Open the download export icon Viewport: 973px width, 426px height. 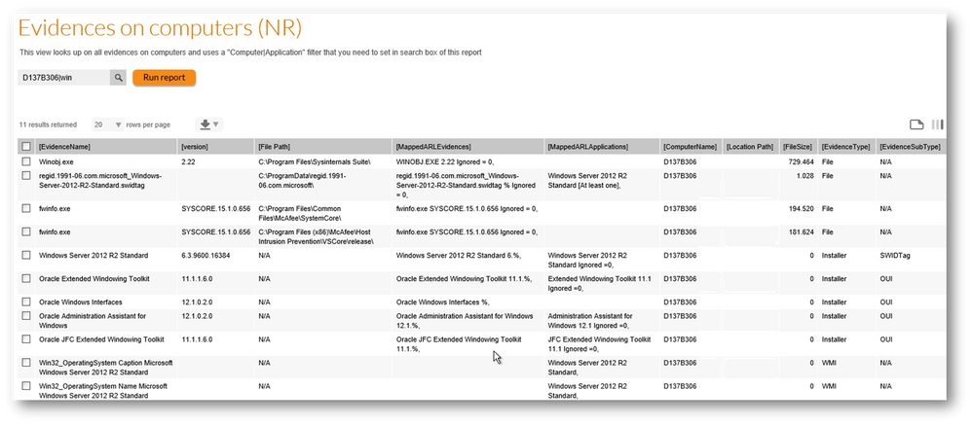click(x=205, y=124)
